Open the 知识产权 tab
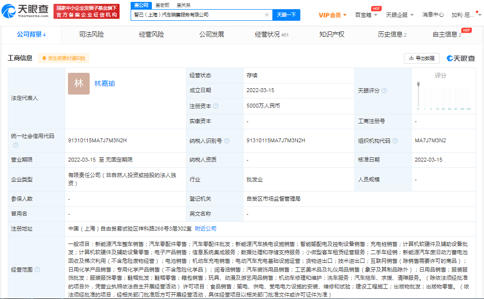 click(332, 34)
